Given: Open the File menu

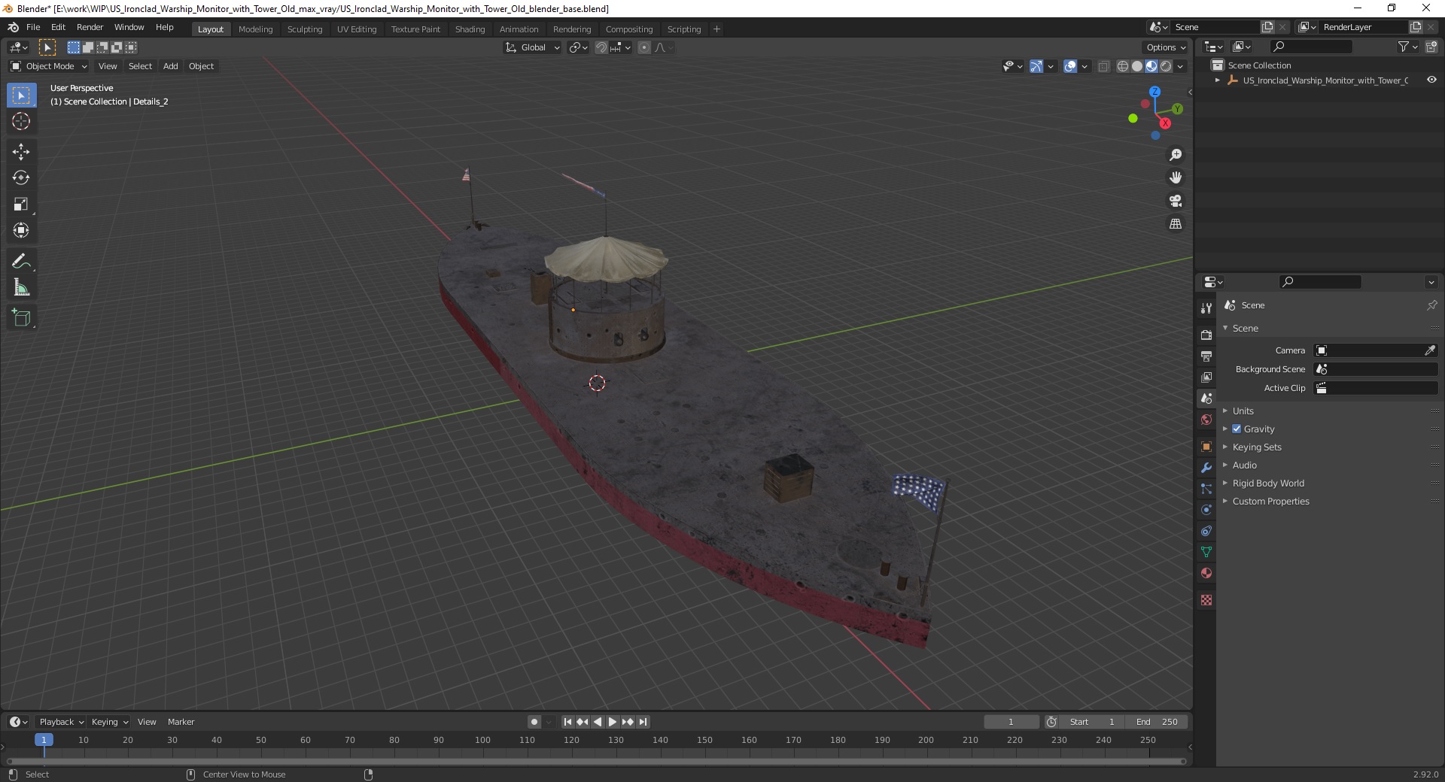Looking at the screenshot, I should tap(33, 27).
